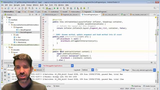Click the Find magnifier toolbar icon
160x90 pixels.
coord(29,8)
